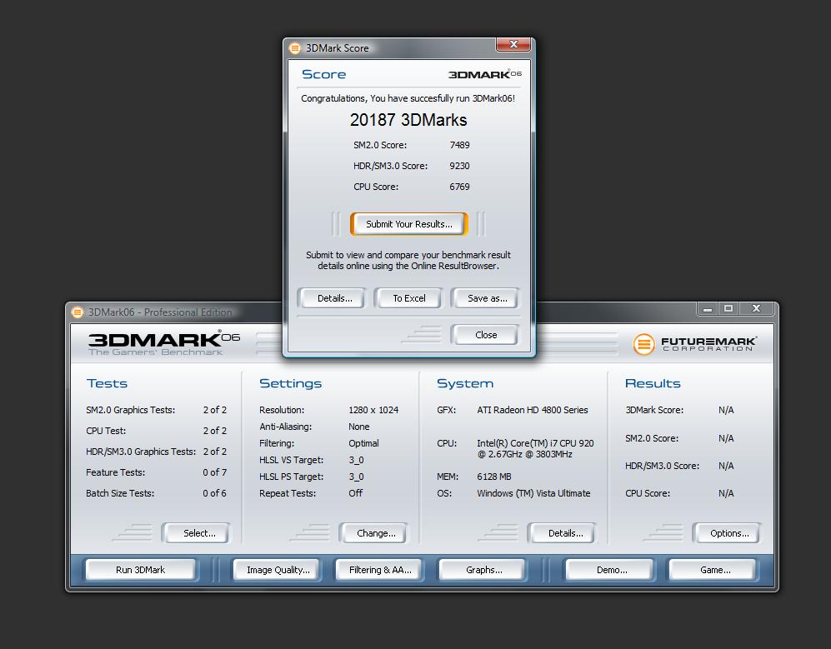This screenshot has width=831, height=649.
Task: Click CPU value Intel Core i7 CPU 920
Action: point(535,449)
